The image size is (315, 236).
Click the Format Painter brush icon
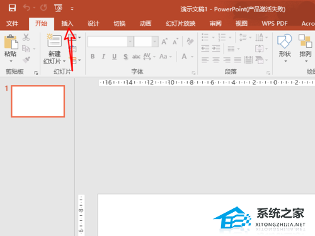[26, 60]
